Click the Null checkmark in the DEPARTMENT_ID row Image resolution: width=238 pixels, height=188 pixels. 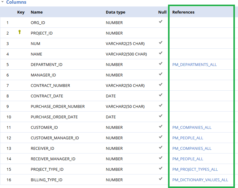160,64
